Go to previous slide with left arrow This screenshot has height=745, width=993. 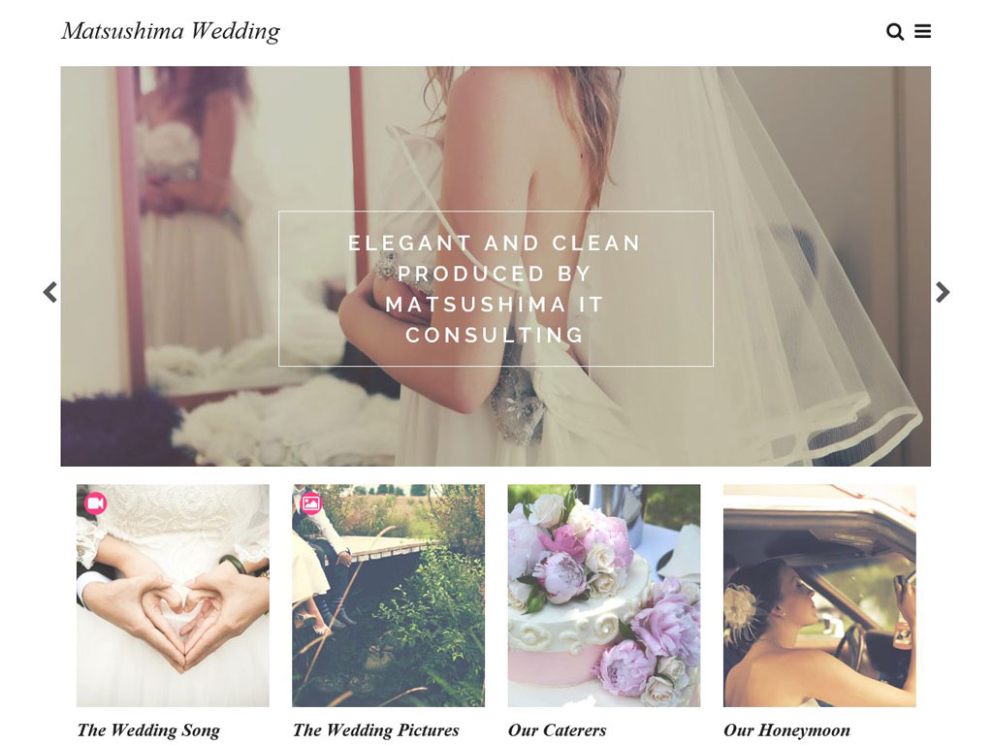click(50, 292)
